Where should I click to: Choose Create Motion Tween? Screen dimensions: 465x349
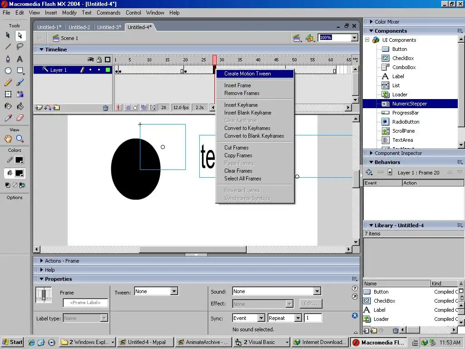coord(255,74)
